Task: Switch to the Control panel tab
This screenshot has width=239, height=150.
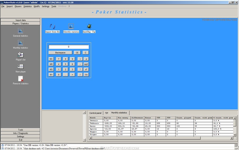Action: click(x=95, y=113)
